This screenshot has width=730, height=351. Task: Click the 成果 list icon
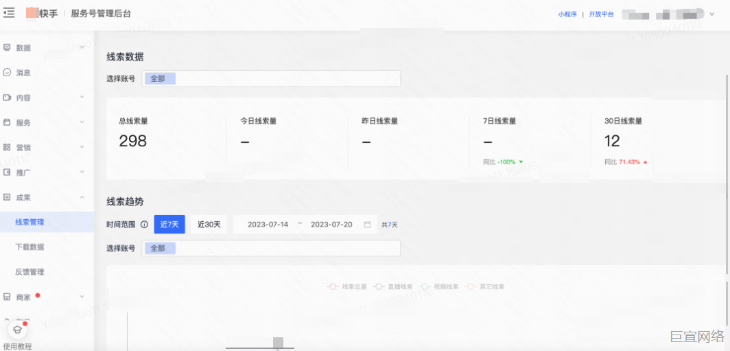(x=7, y=197)
